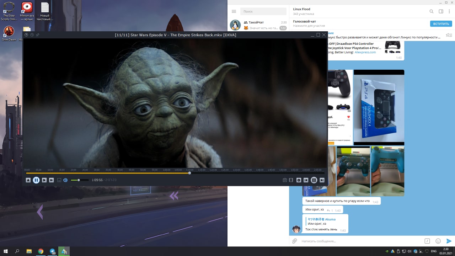Open player settings gear icon
This screenshot has width=455, height=256.
(x=299, y=180)
